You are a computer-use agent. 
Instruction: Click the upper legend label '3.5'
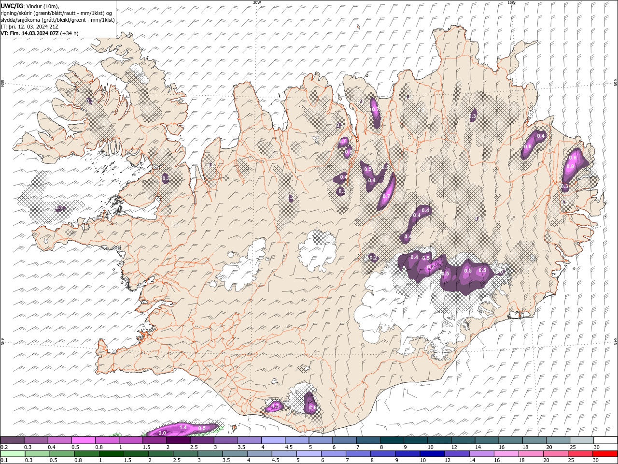[x=241, y=447]
